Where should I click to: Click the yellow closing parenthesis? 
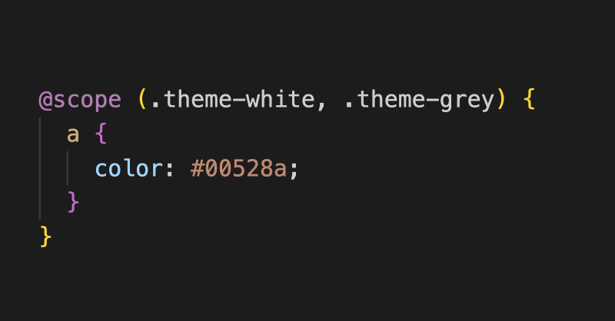(501, 100)
